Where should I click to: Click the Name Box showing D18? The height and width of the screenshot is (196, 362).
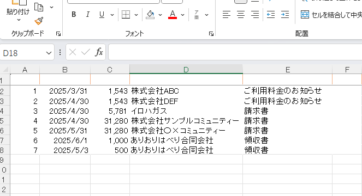[22, 53]
